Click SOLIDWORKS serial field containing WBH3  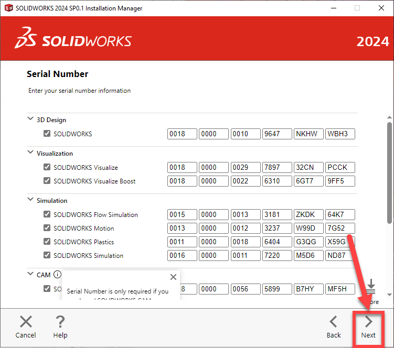340,134
